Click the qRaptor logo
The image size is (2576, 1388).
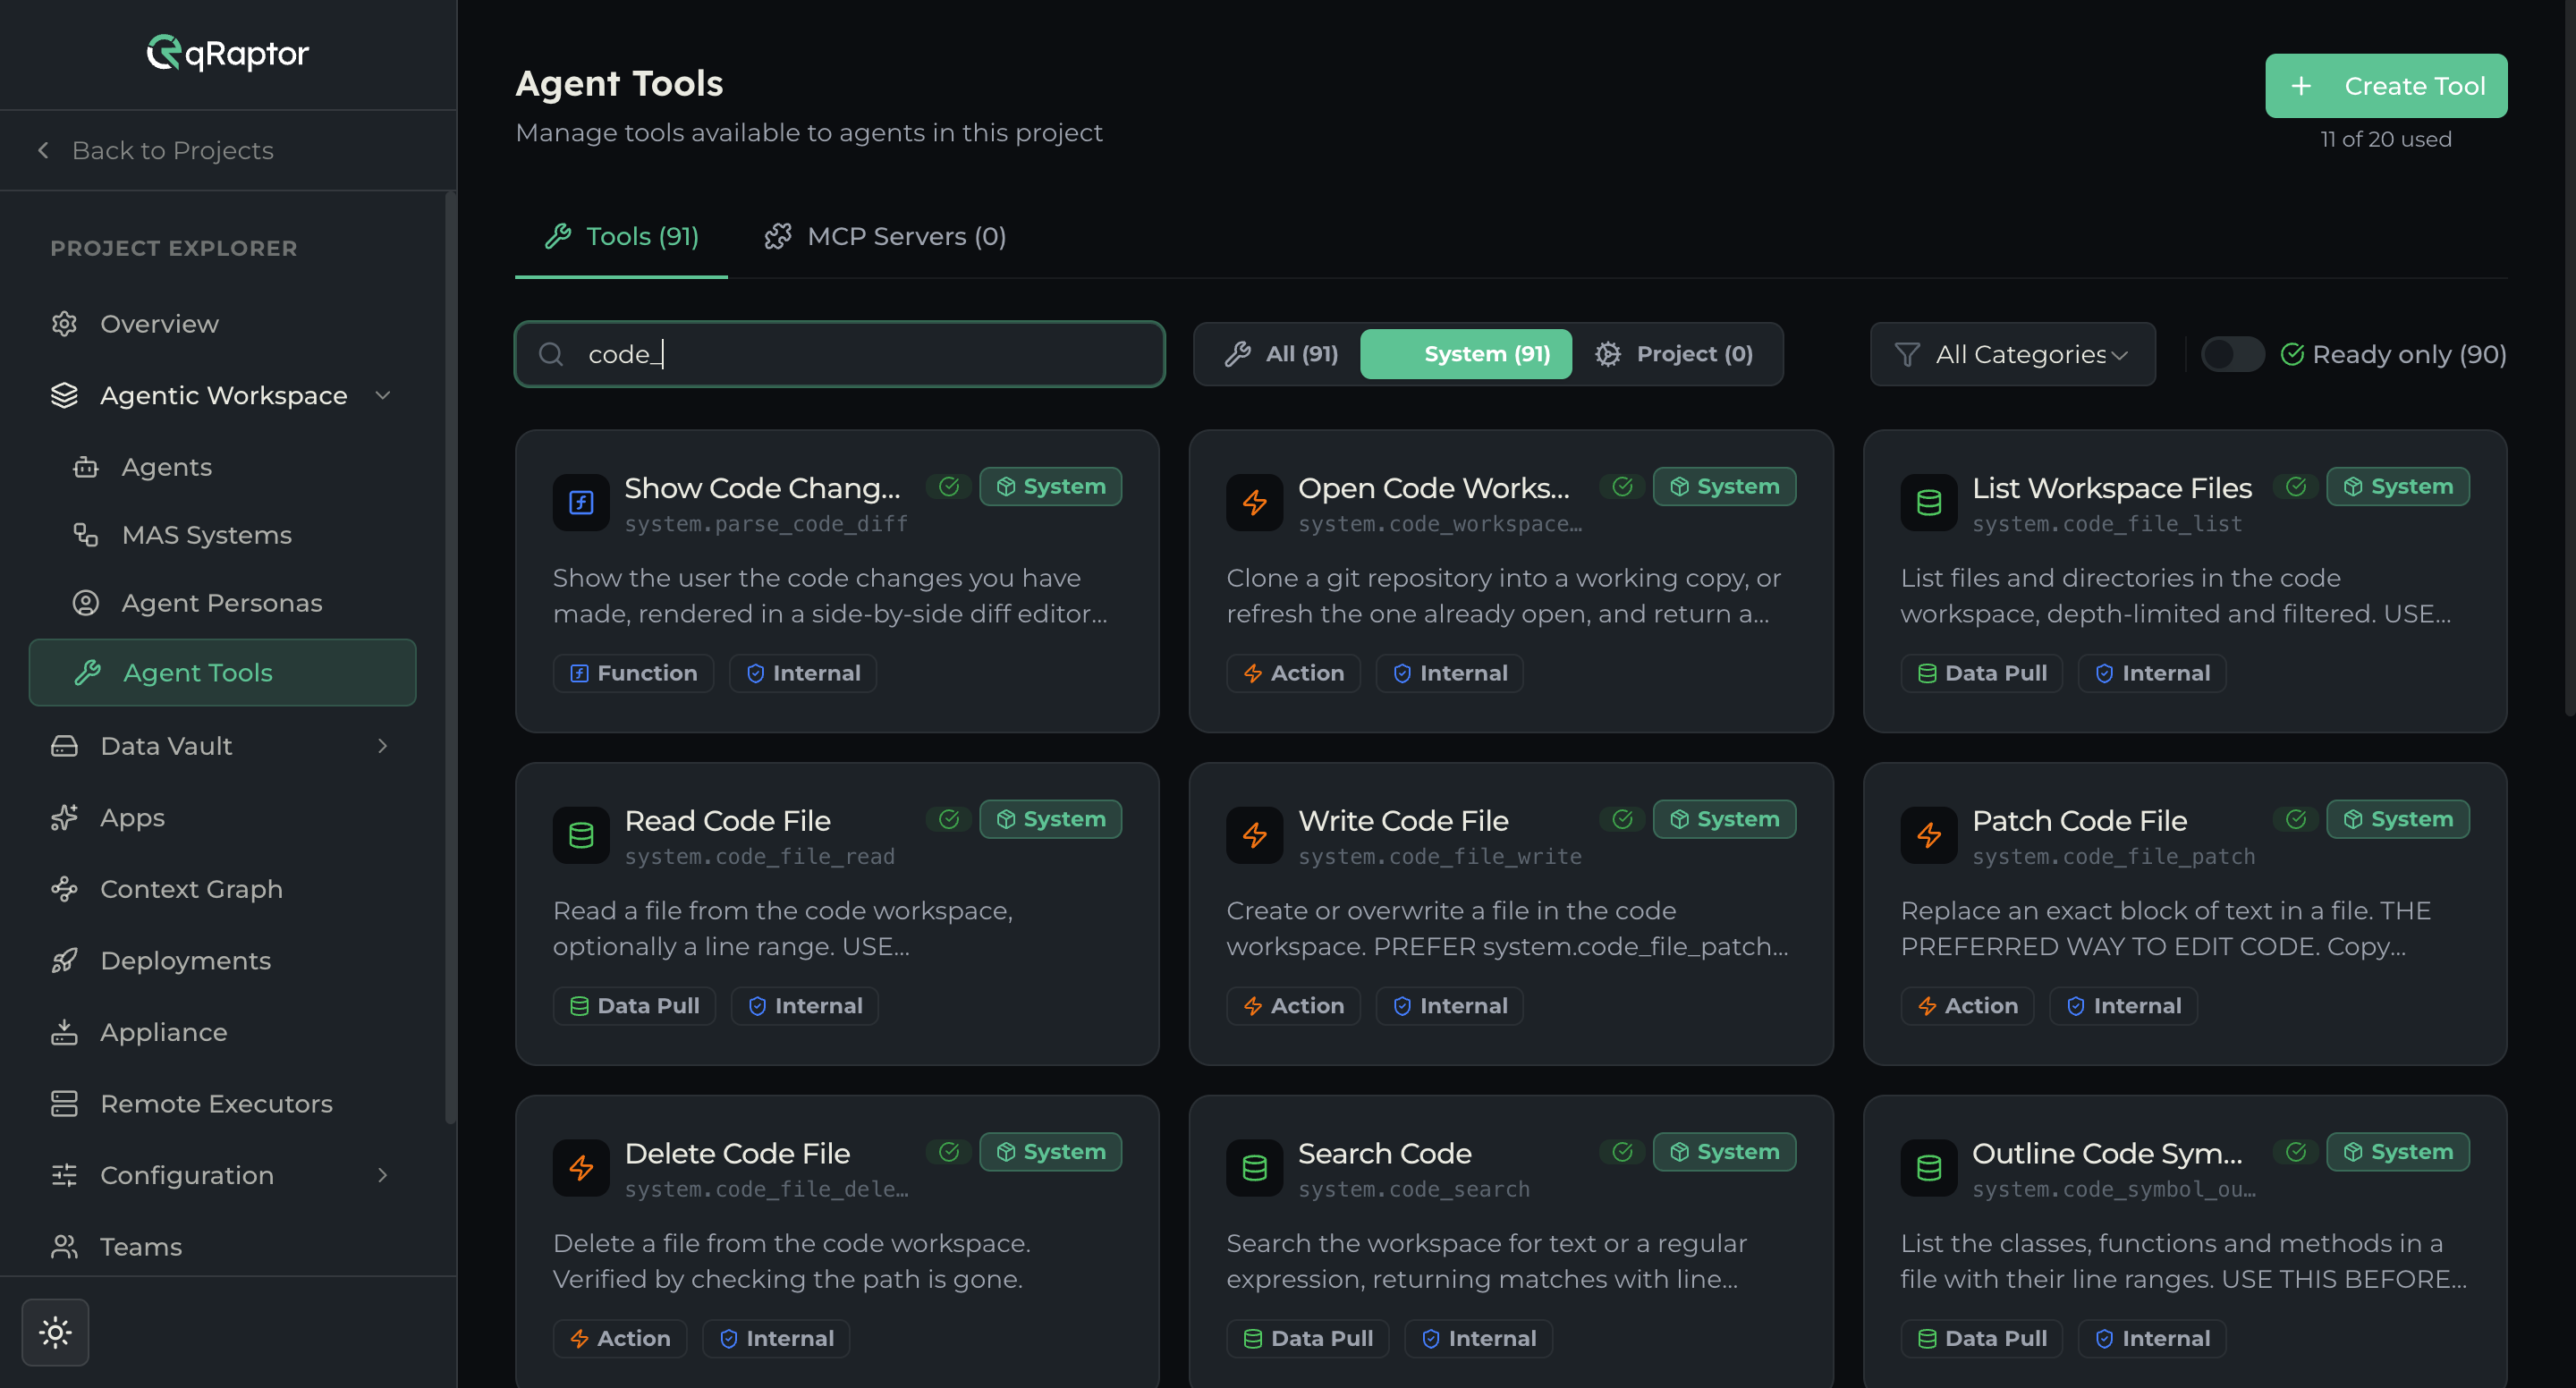[228, 53]
